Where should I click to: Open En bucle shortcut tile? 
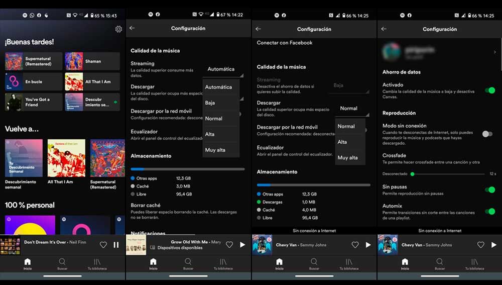tap(34, 82)
